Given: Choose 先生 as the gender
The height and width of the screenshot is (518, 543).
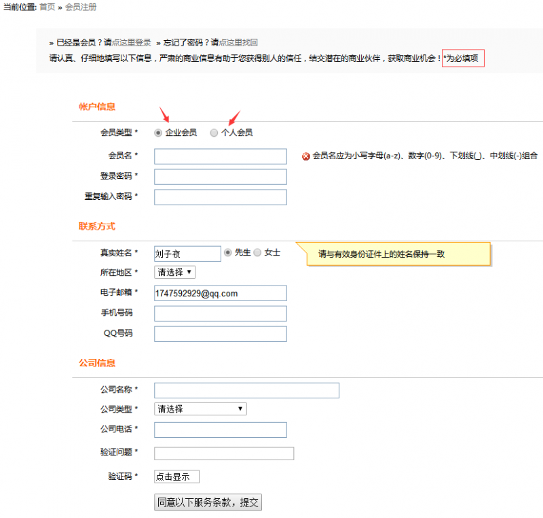Looking at the screenshot, I should click(x=227, y=252).
